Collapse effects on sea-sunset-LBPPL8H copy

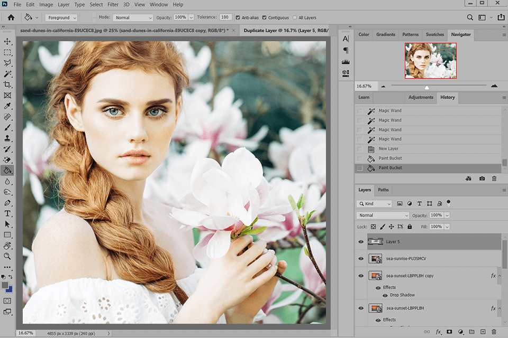tap(500, 275)
